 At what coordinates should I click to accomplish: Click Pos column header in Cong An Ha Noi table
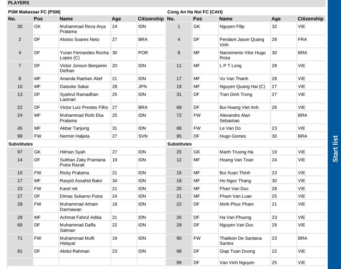pos(197,19)
